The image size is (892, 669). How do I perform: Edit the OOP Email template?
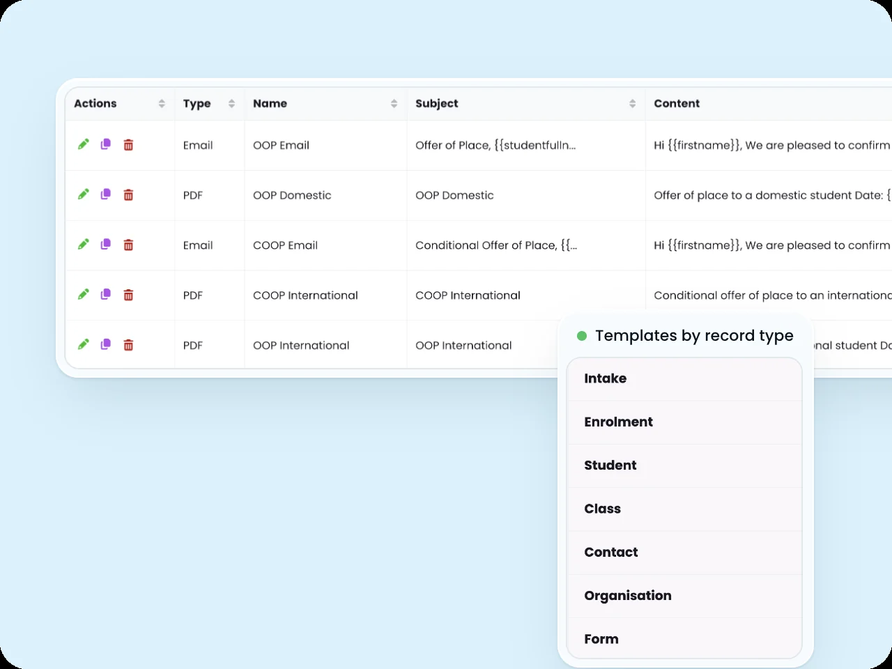pyautogui.click(x=84, y=144)
